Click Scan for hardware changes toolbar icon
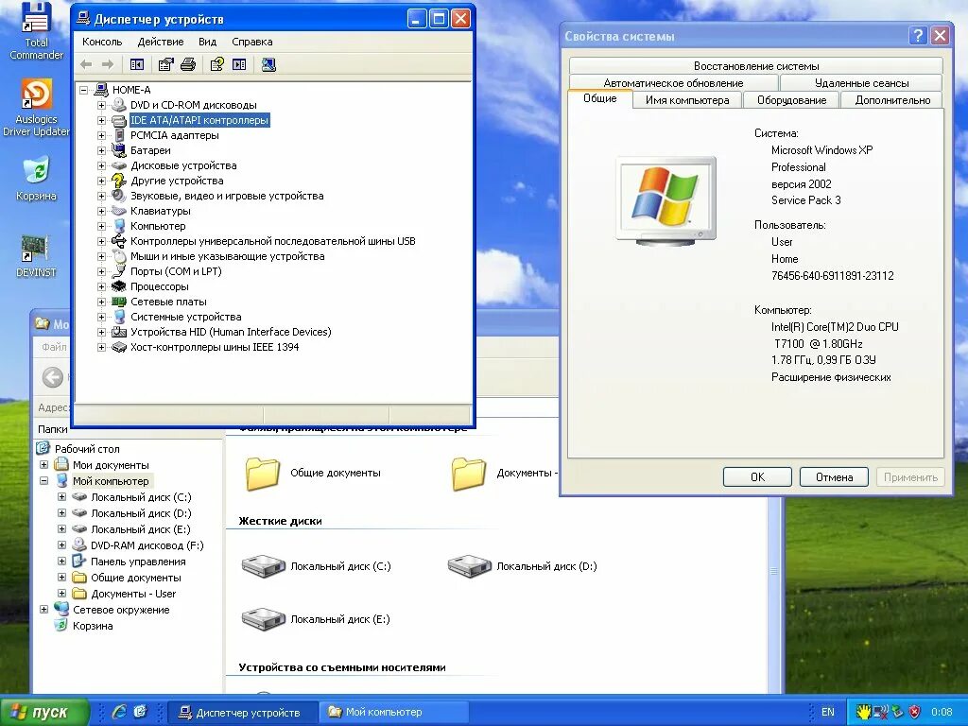 [268, 64]
